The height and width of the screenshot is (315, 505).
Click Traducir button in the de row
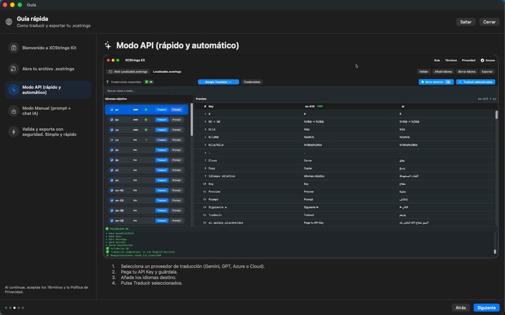click(x=162, y=160)
